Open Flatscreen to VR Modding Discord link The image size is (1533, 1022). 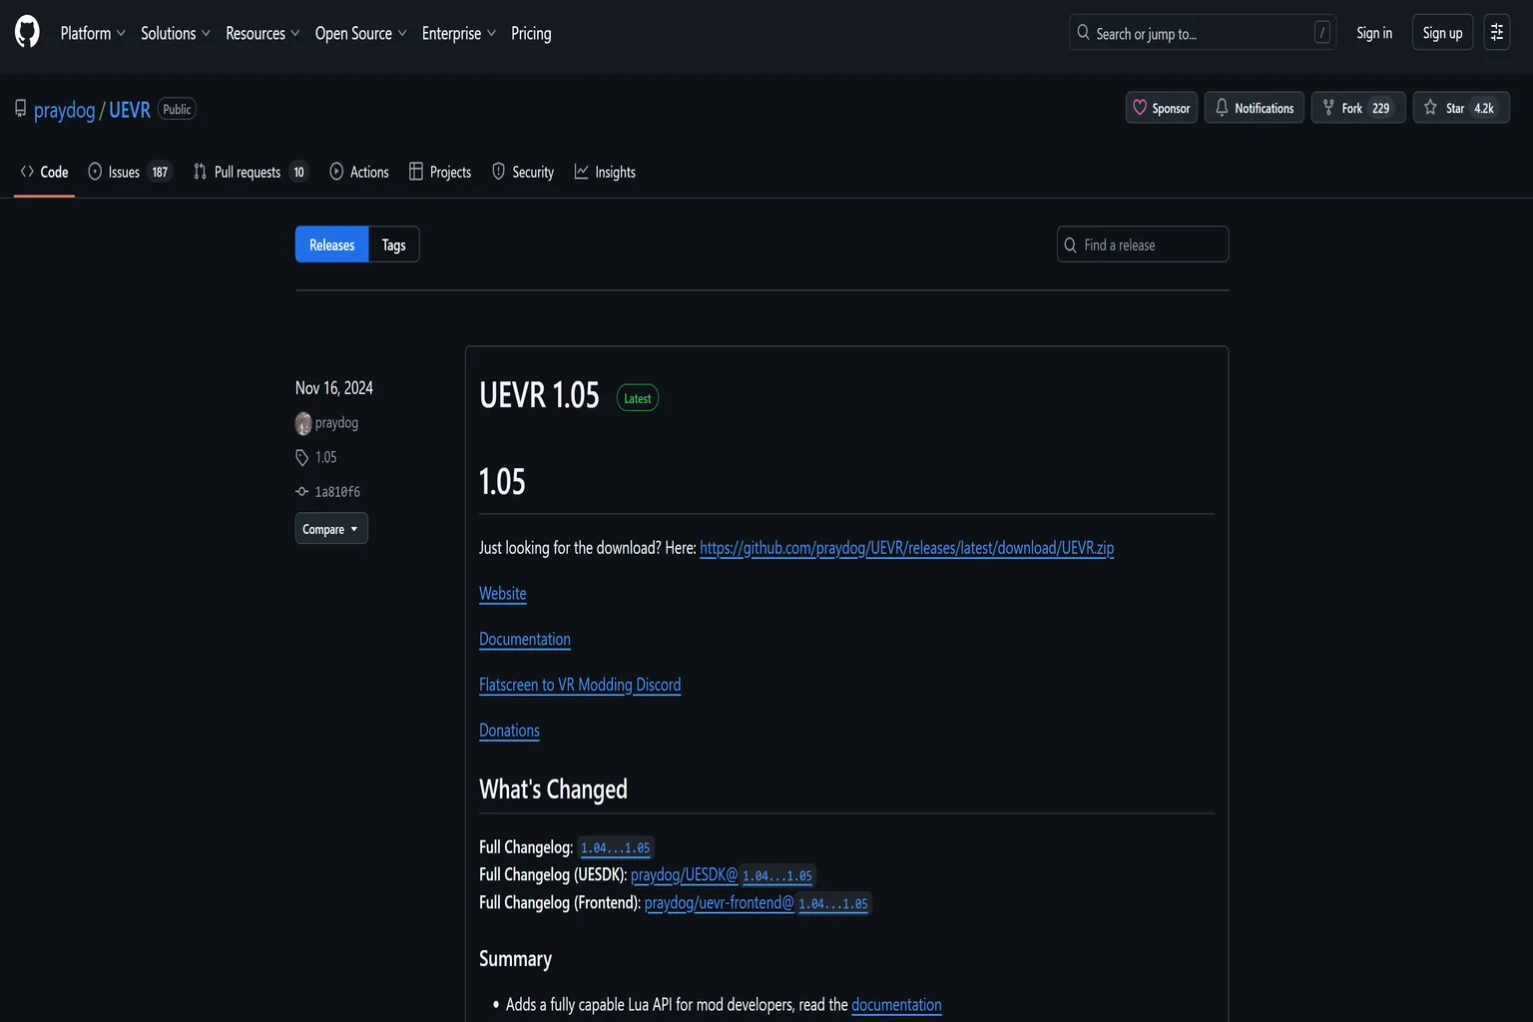(x=580, y=685)
